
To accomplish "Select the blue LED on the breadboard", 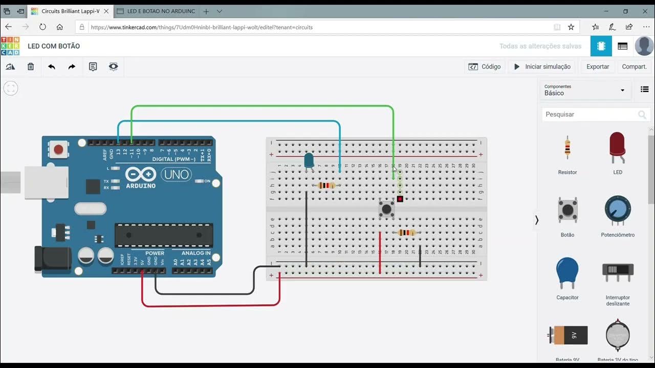I will pos(309,161).
